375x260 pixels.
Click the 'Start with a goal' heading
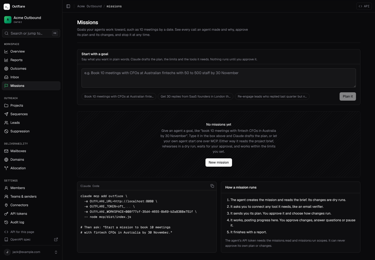tap(95, 54)
